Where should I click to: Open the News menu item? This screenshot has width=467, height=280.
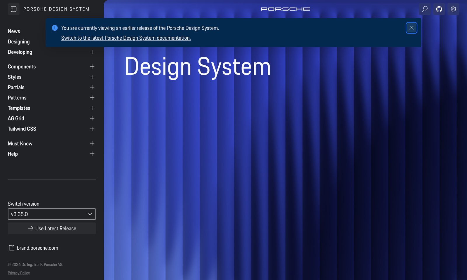tap(14, 31)
